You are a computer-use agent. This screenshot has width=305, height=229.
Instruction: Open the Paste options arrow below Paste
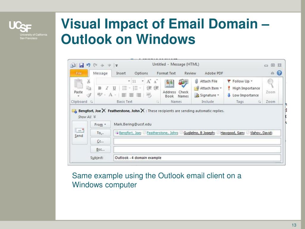click(78, 96)
